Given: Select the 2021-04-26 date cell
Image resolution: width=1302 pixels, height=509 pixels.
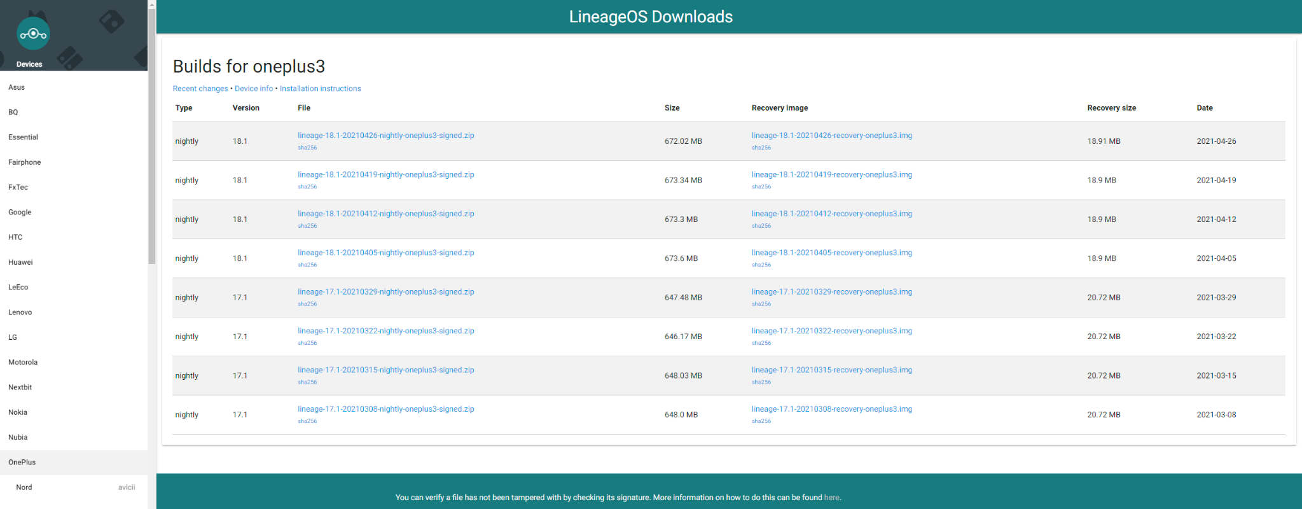Looking at the screenshot, I should coord(1216,141).
